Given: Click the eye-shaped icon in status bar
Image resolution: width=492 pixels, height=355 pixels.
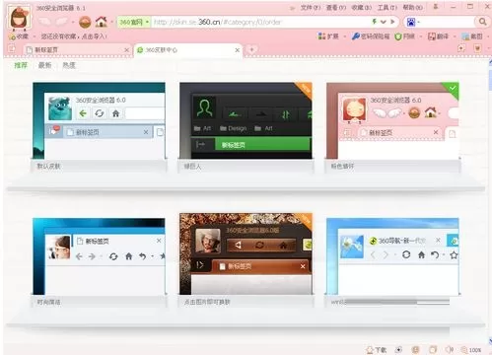Looking at the screenshot, I should tap(398, 350).
